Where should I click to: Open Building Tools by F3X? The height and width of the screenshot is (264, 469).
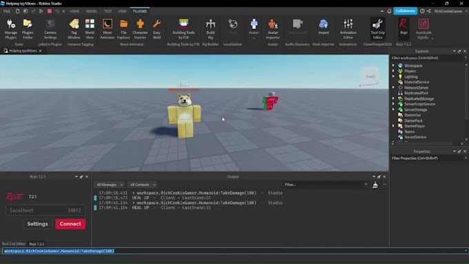183,29
